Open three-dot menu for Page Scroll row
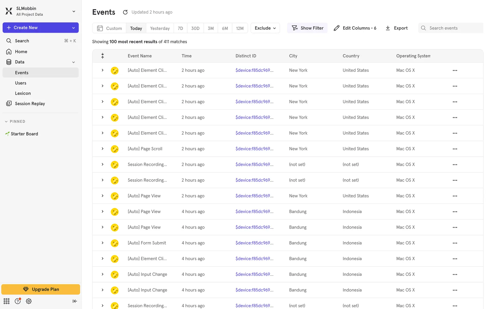 click(x=455, y=149)
